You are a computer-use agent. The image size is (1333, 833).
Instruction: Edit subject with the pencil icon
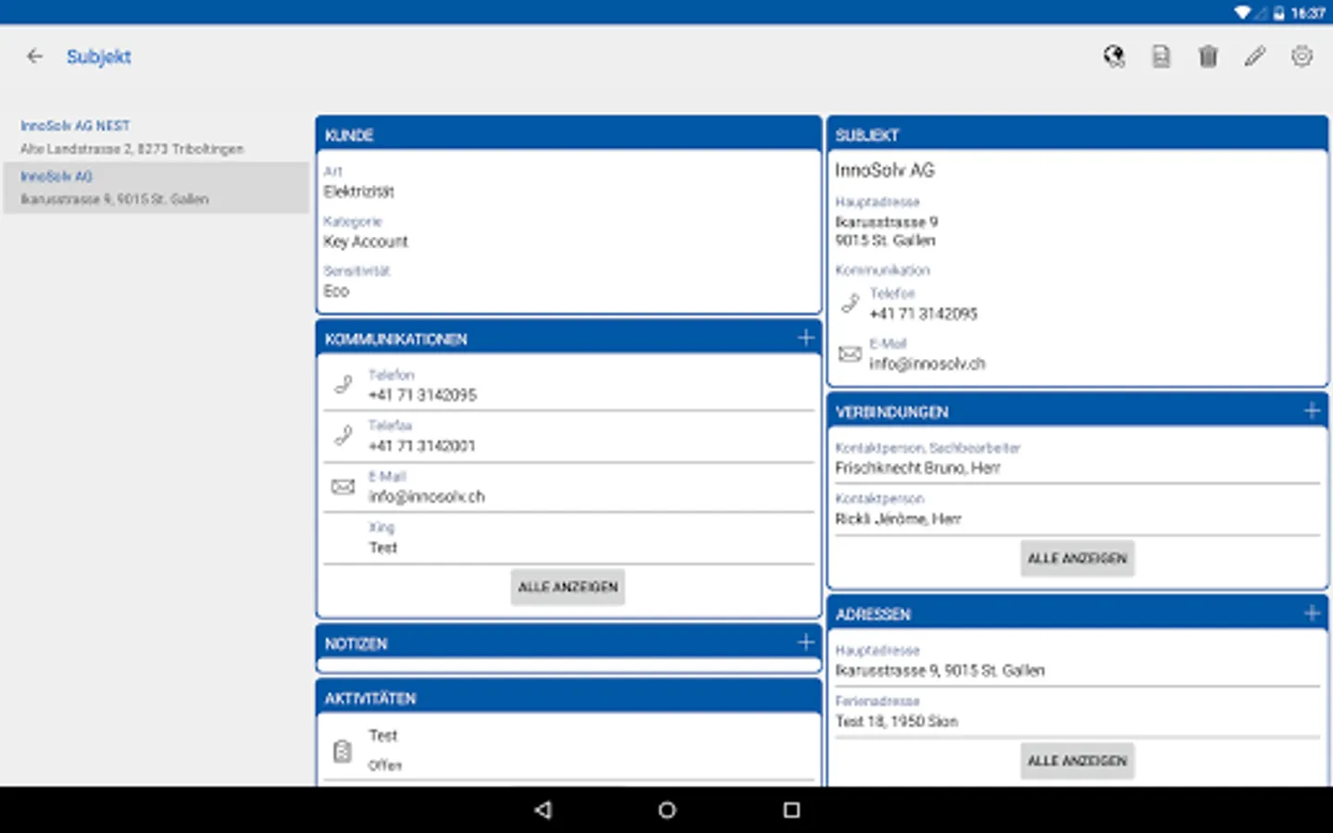coord(1254,56)
